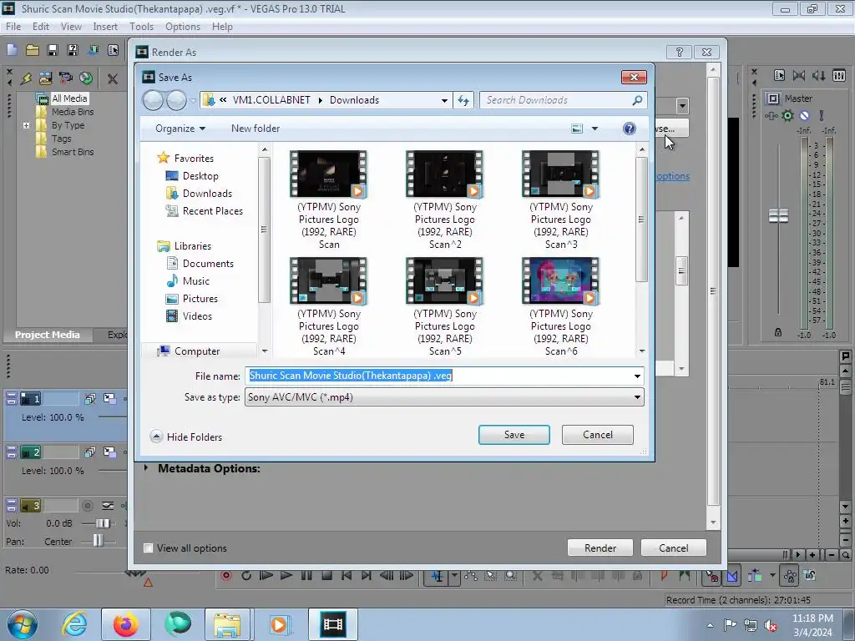Screen dimensions: 855x641
Task: Click the Render button
Action: click(600, 548)
